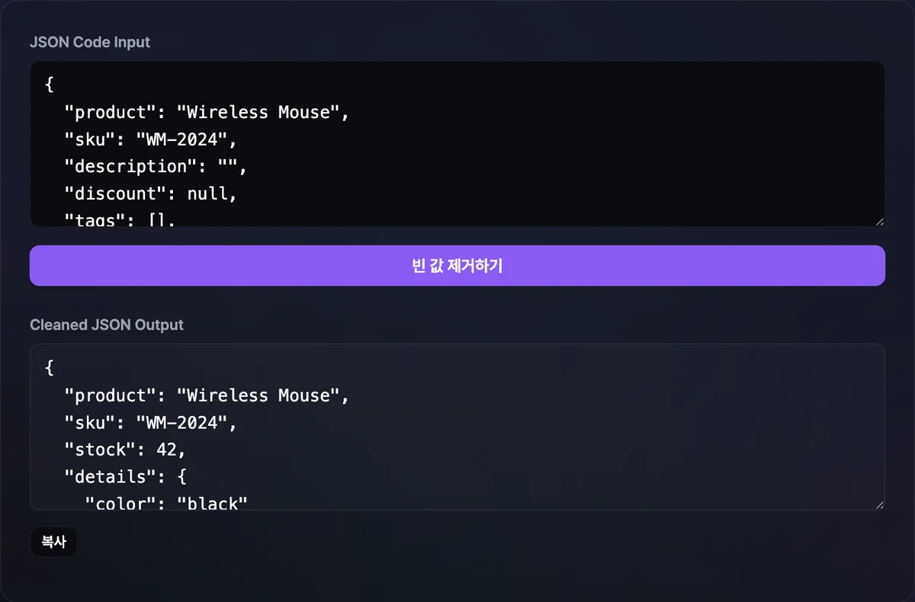Click the 빈 값 제거하기 button
Screen dimensions: 915x602
[x=457, y=265]
